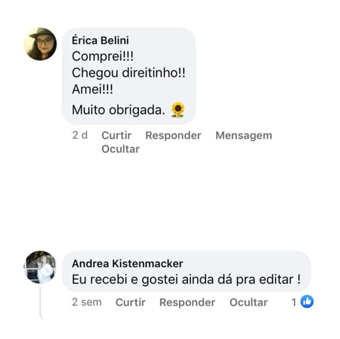Viewport: 340px width, 339px height.
Task: Like Érica Belini's comment with Curtir
Action: [x=117, y=136]
